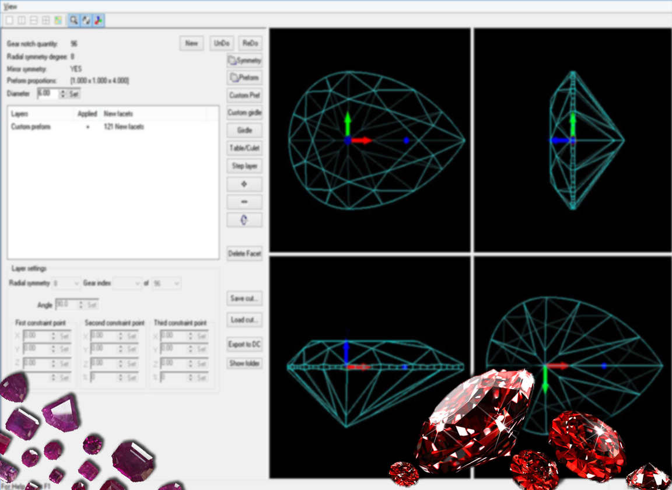
Task: Switch to two-column split view layout
Action: pos(22,20)
